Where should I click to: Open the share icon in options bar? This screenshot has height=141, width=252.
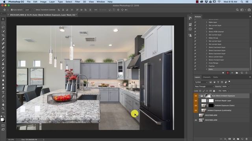click(249, 10)
